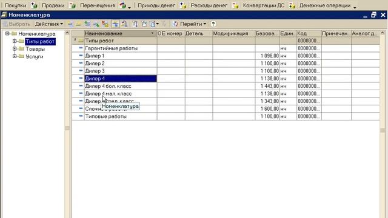Toggle the hierarchical view toolbar icon
Viewport: 388px width, 218px height.
(115, 24)
